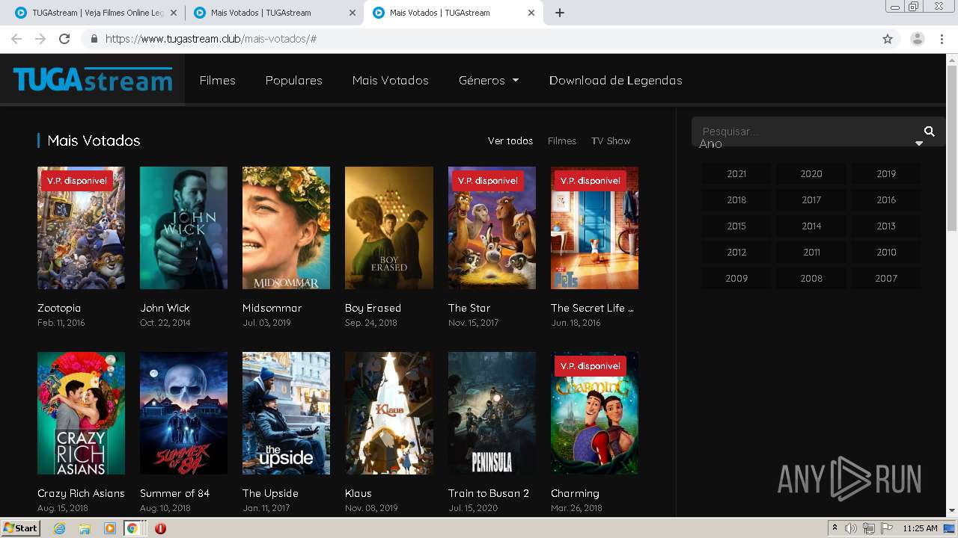This screenshot has width=958, height=538.
Task: Open the Klaus poster
Action: click(388, 413)
